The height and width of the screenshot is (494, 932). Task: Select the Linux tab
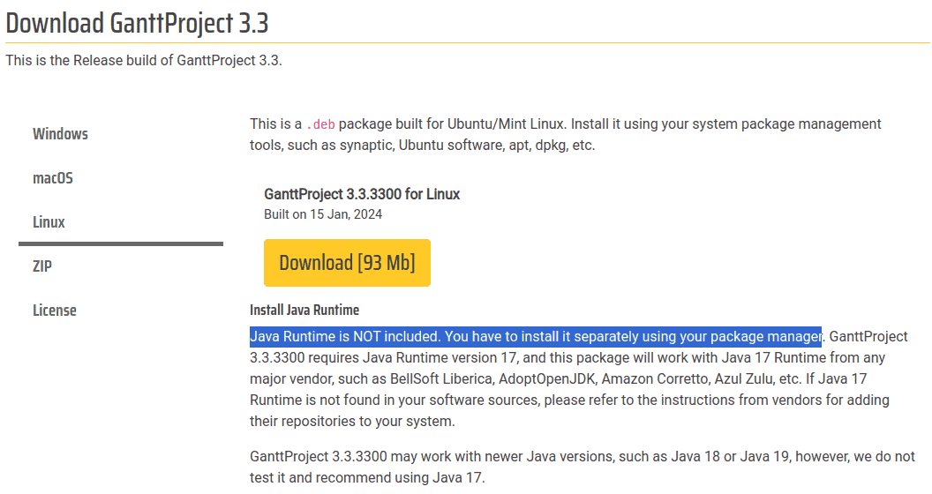click(x=49, y=222)
